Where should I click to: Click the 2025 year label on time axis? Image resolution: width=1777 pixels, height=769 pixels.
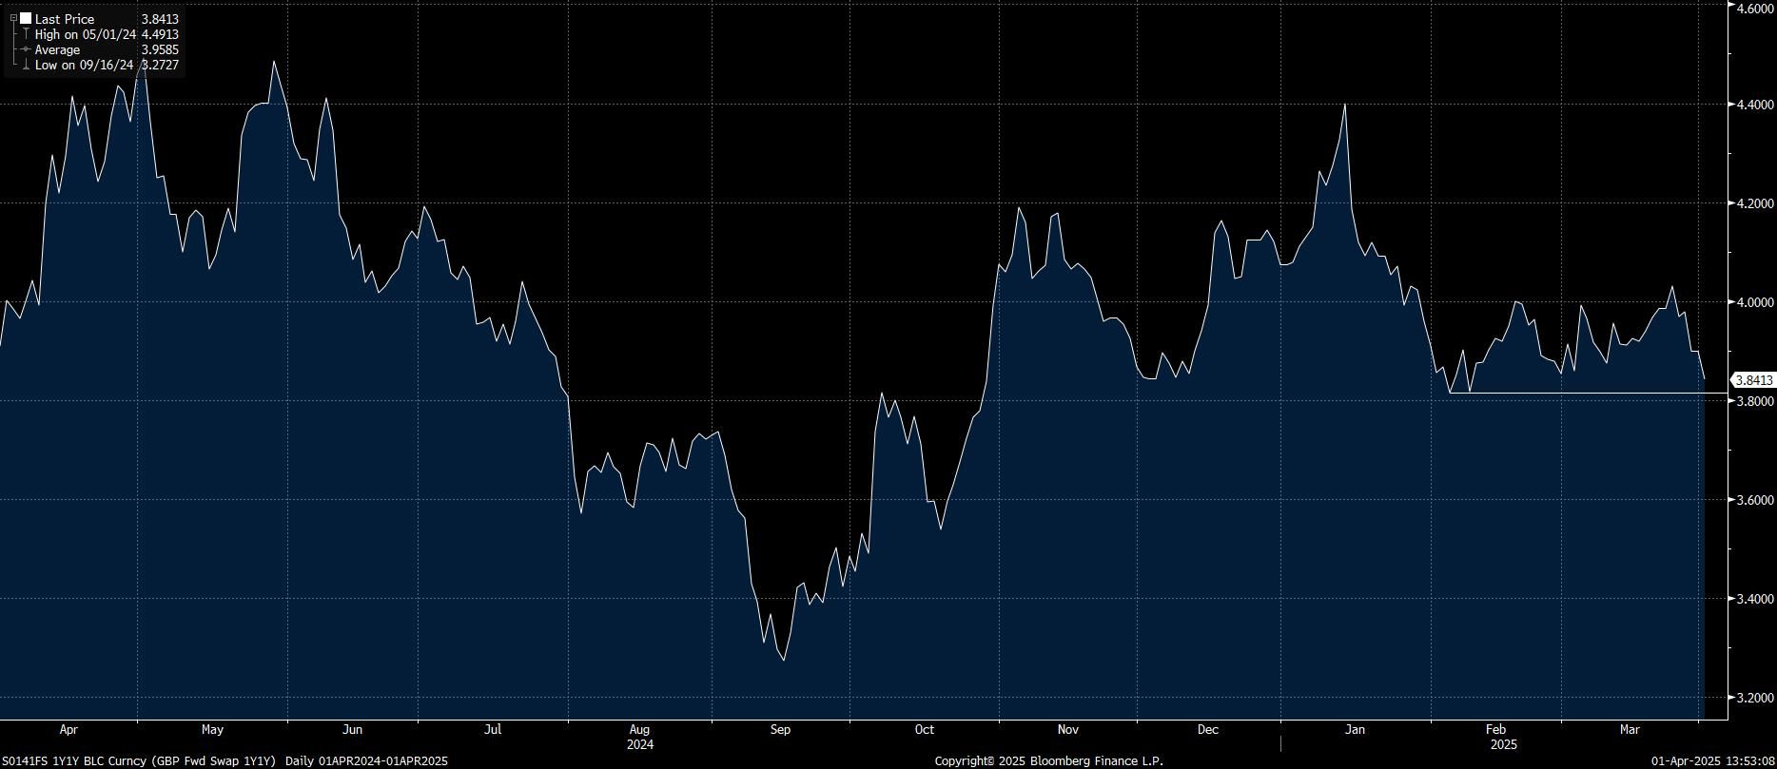coord(1503,744)
